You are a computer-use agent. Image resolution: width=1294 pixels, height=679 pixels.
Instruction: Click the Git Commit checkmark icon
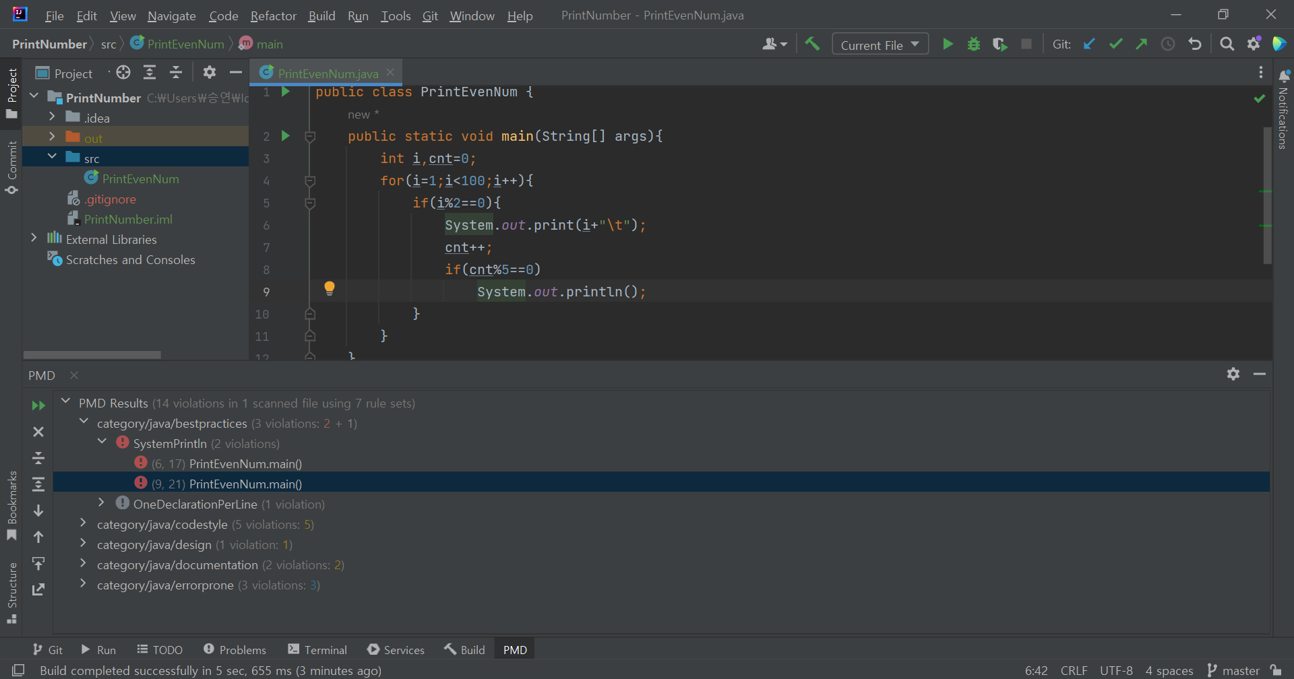click(x=1115, y=44)
